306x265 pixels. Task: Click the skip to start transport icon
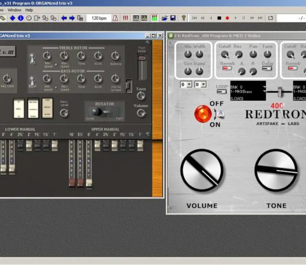194,18
